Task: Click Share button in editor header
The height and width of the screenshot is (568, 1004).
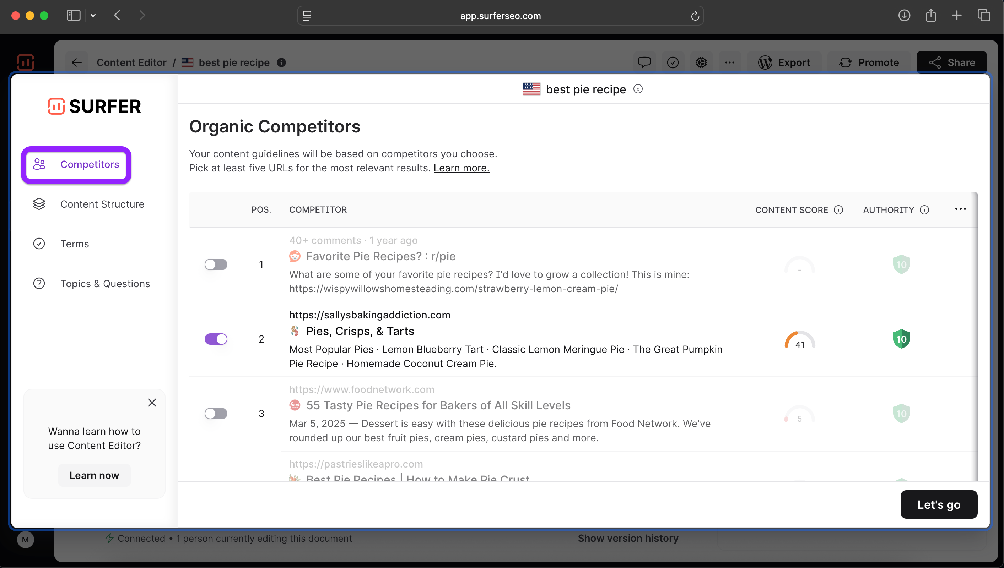Action: (x=951, y=62)
